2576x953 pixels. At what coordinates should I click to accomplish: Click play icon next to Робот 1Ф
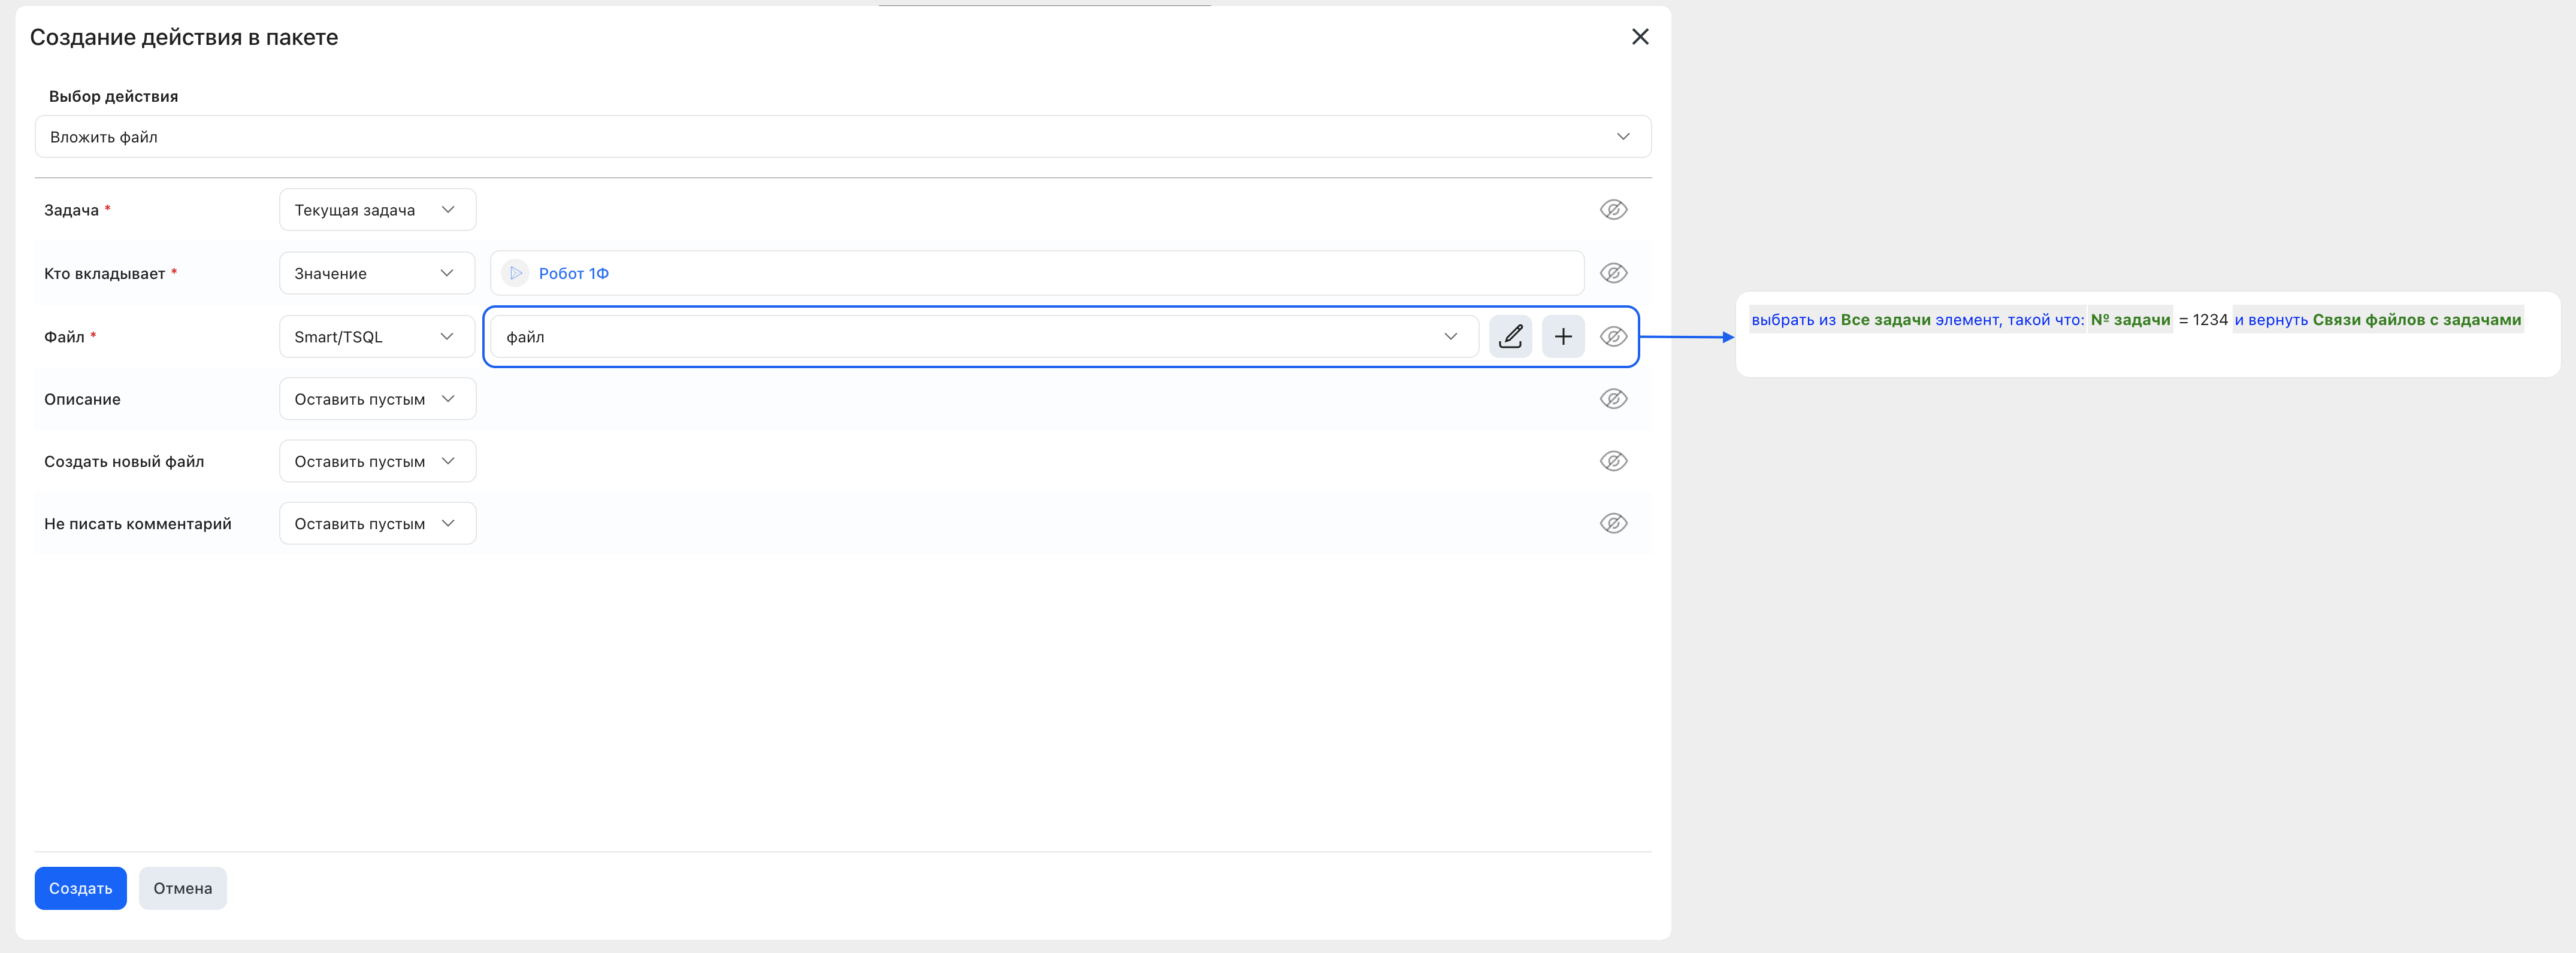pyautogui.click(x=515, y=273)
